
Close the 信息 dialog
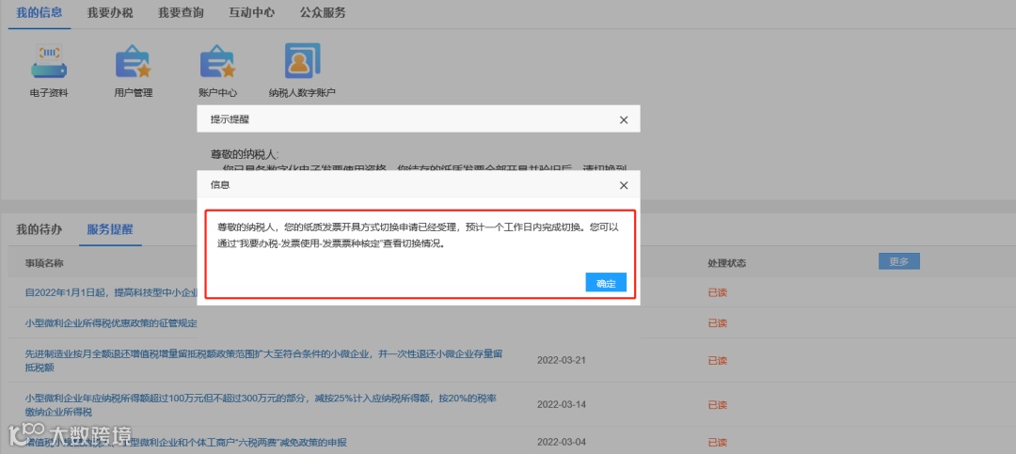point(624,185)
